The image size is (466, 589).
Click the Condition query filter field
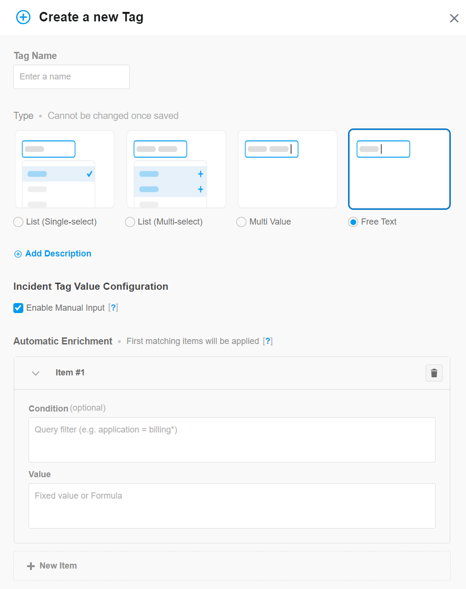pos(232,439)
